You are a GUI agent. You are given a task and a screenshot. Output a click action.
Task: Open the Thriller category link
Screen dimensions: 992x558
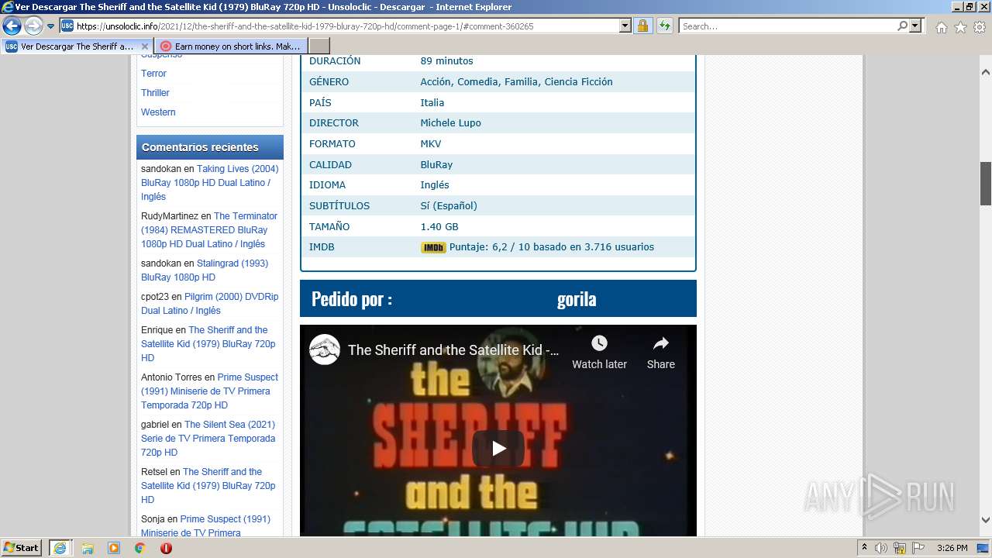click(155, 93)
